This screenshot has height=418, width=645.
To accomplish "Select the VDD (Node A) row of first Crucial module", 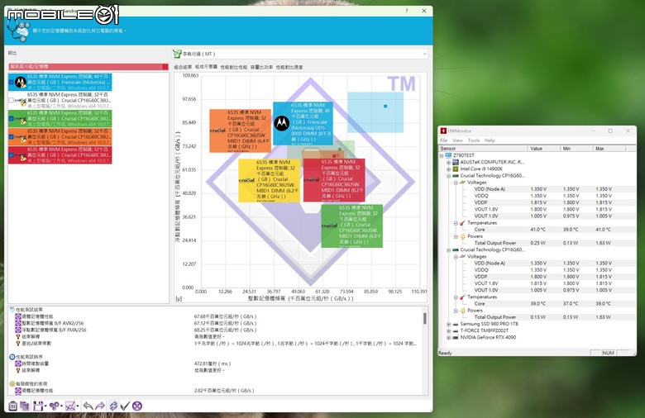I will (x=537, y=189).
